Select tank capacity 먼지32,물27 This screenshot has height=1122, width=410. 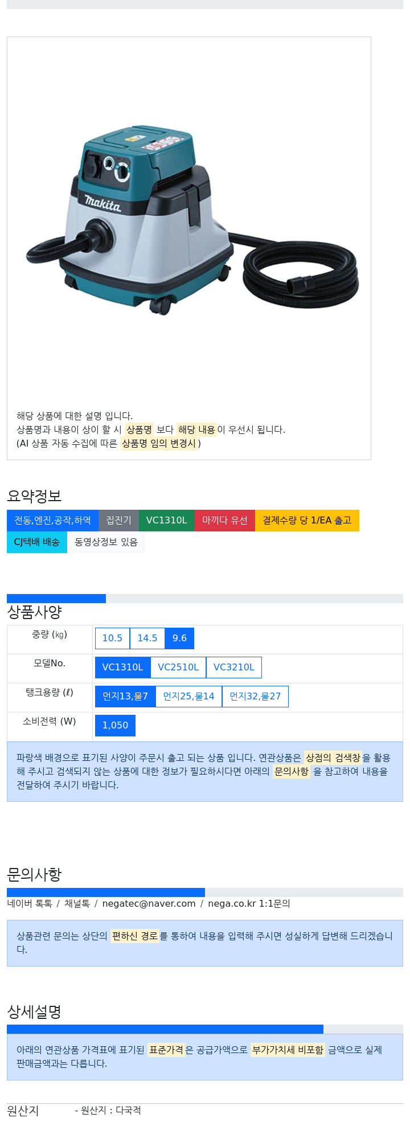(x=255, y=696)
